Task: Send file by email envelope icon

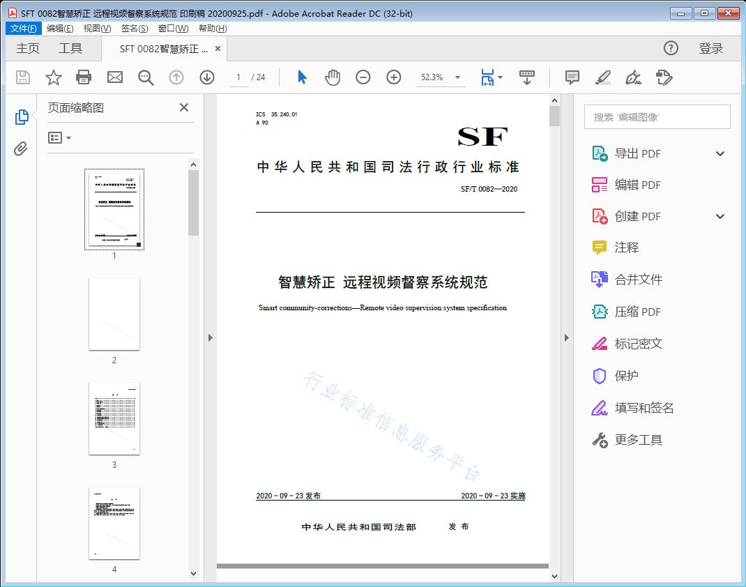Action: click(x=115, y=77)
